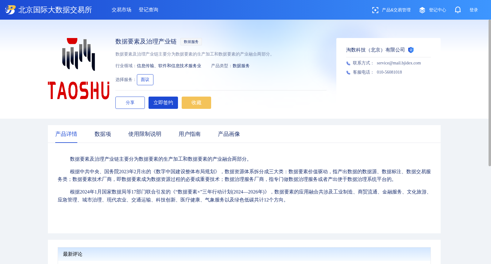Click the 分享 button
The height and width of the screenshot is (264, 491).
[x=130, y=103]
